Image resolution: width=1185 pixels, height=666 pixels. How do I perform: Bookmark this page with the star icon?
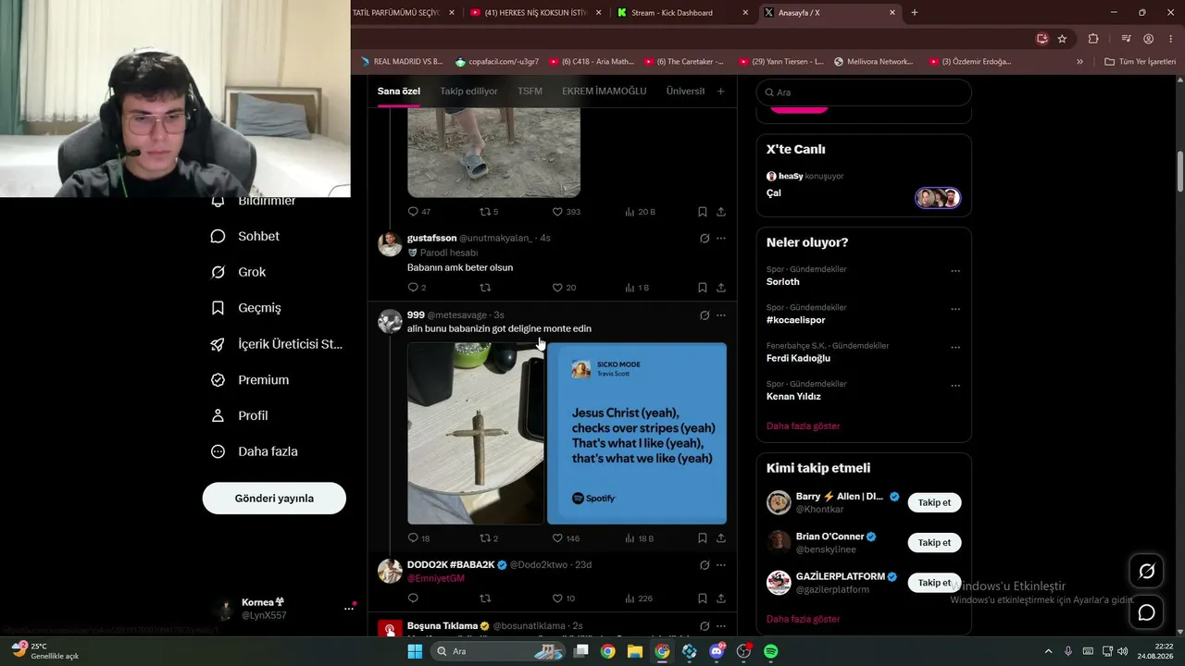pos(1062,39)
